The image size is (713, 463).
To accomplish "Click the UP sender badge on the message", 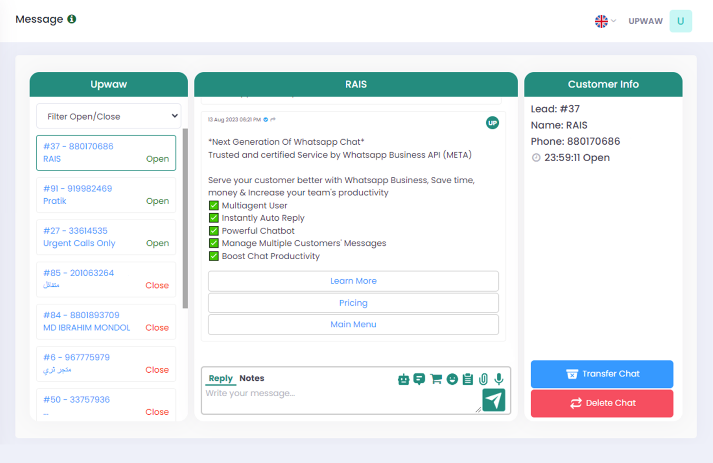I will pyautogui.click(x=492, y=123).
